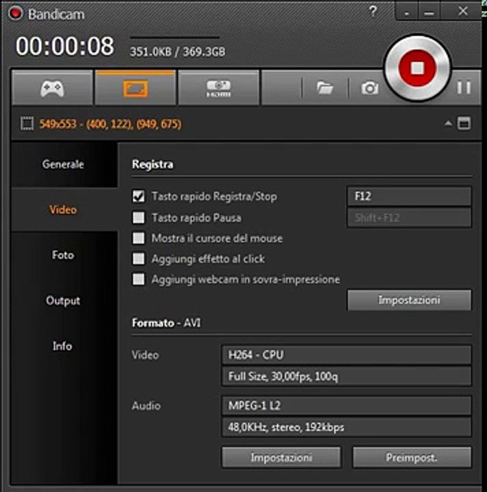The width and height of the screenshot is (487, 492).
Task: Click the 00:00:08 recording timer
Action: click(65, 46)
